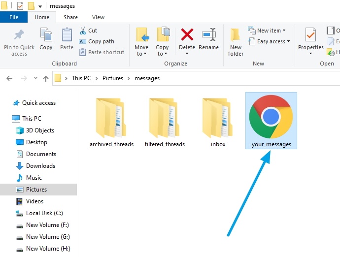
Task: Select the archived_threads folder
Action: pos(111,123)
